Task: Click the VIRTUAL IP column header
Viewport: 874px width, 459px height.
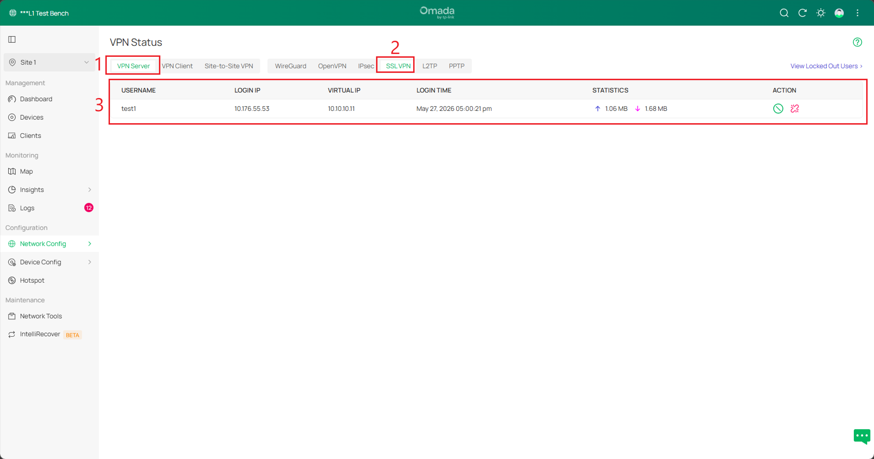Action: point(344,90)
